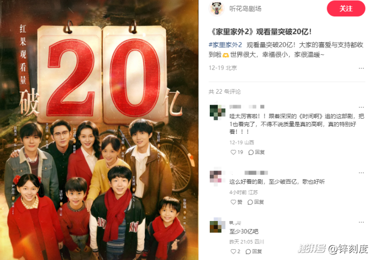Open the 20亿 poster image
Viewport: 373px width, 260px height.
tap(99, 130)
